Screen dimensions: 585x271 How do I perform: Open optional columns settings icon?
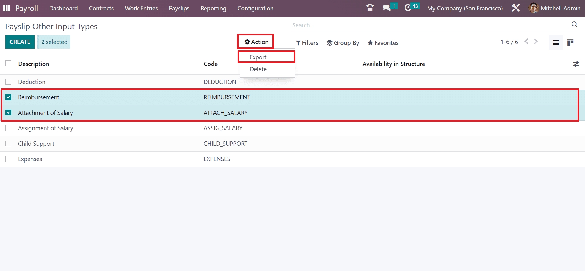(x=576, y=64)
